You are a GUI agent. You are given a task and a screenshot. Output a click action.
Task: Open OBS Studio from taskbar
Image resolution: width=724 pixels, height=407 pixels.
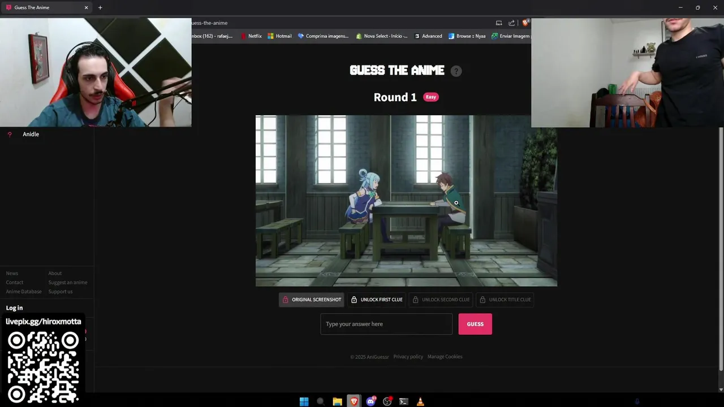(387, 401)
